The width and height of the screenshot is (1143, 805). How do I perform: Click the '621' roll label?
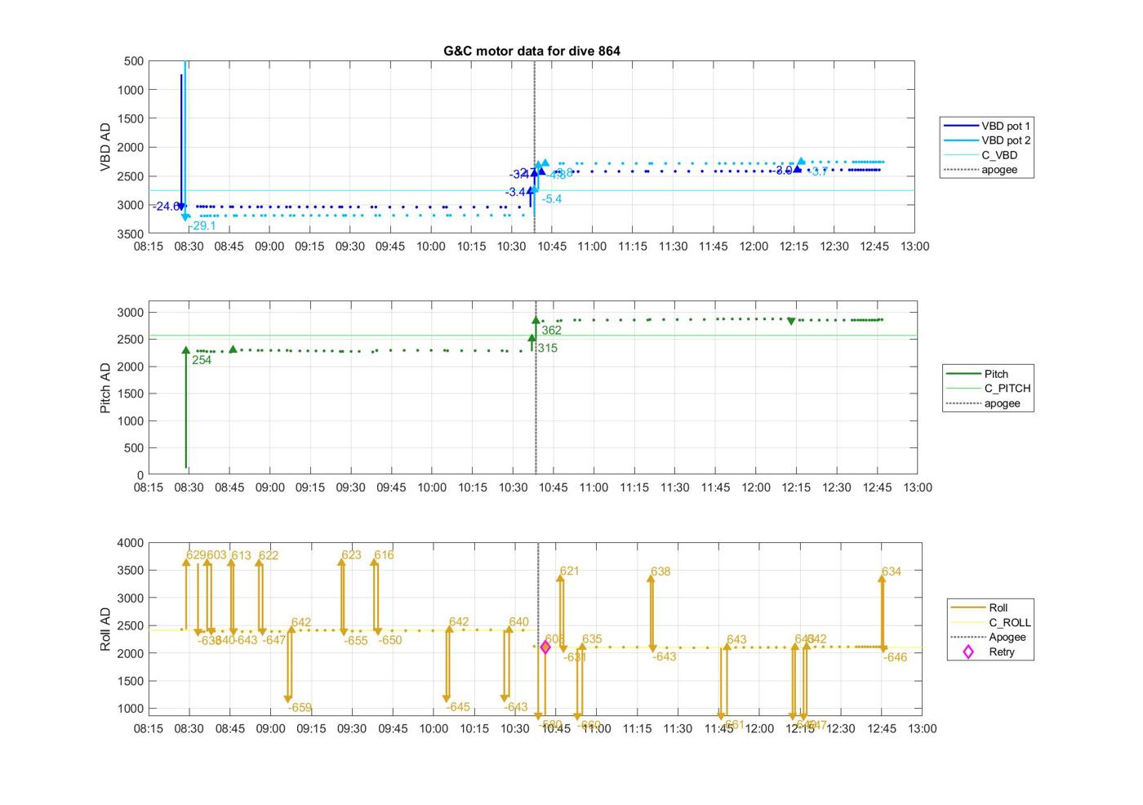(x=569, y=572)
